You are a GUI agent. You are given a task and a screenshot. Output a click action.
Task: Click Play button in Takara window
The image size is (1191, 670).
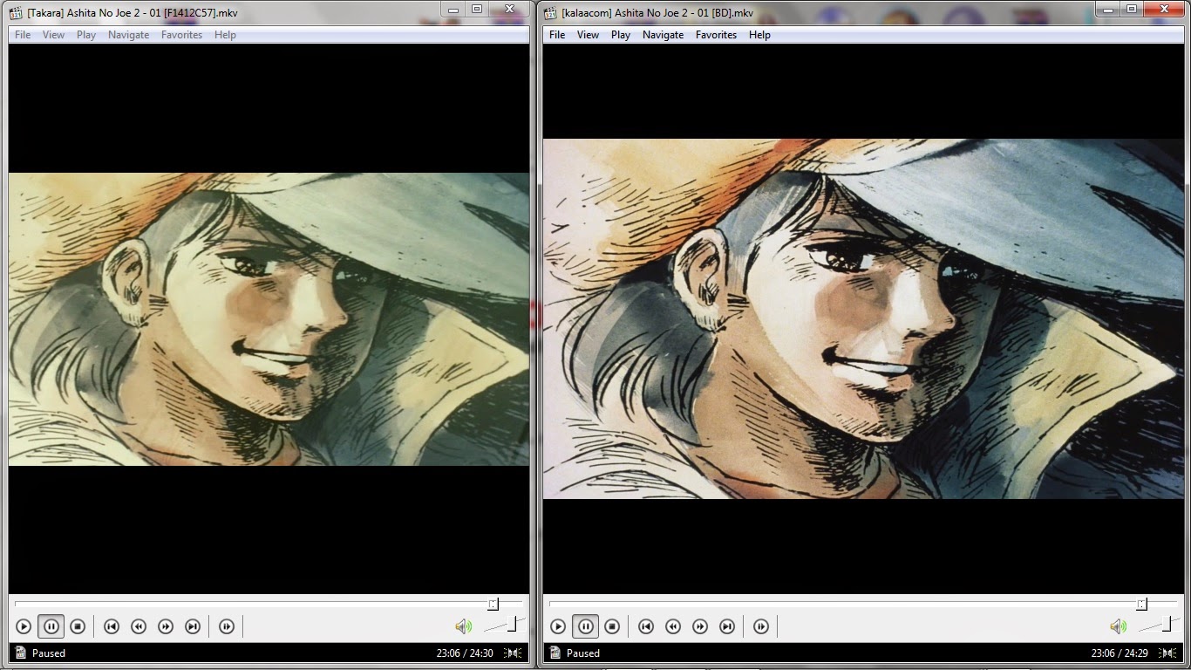(24, 626)
